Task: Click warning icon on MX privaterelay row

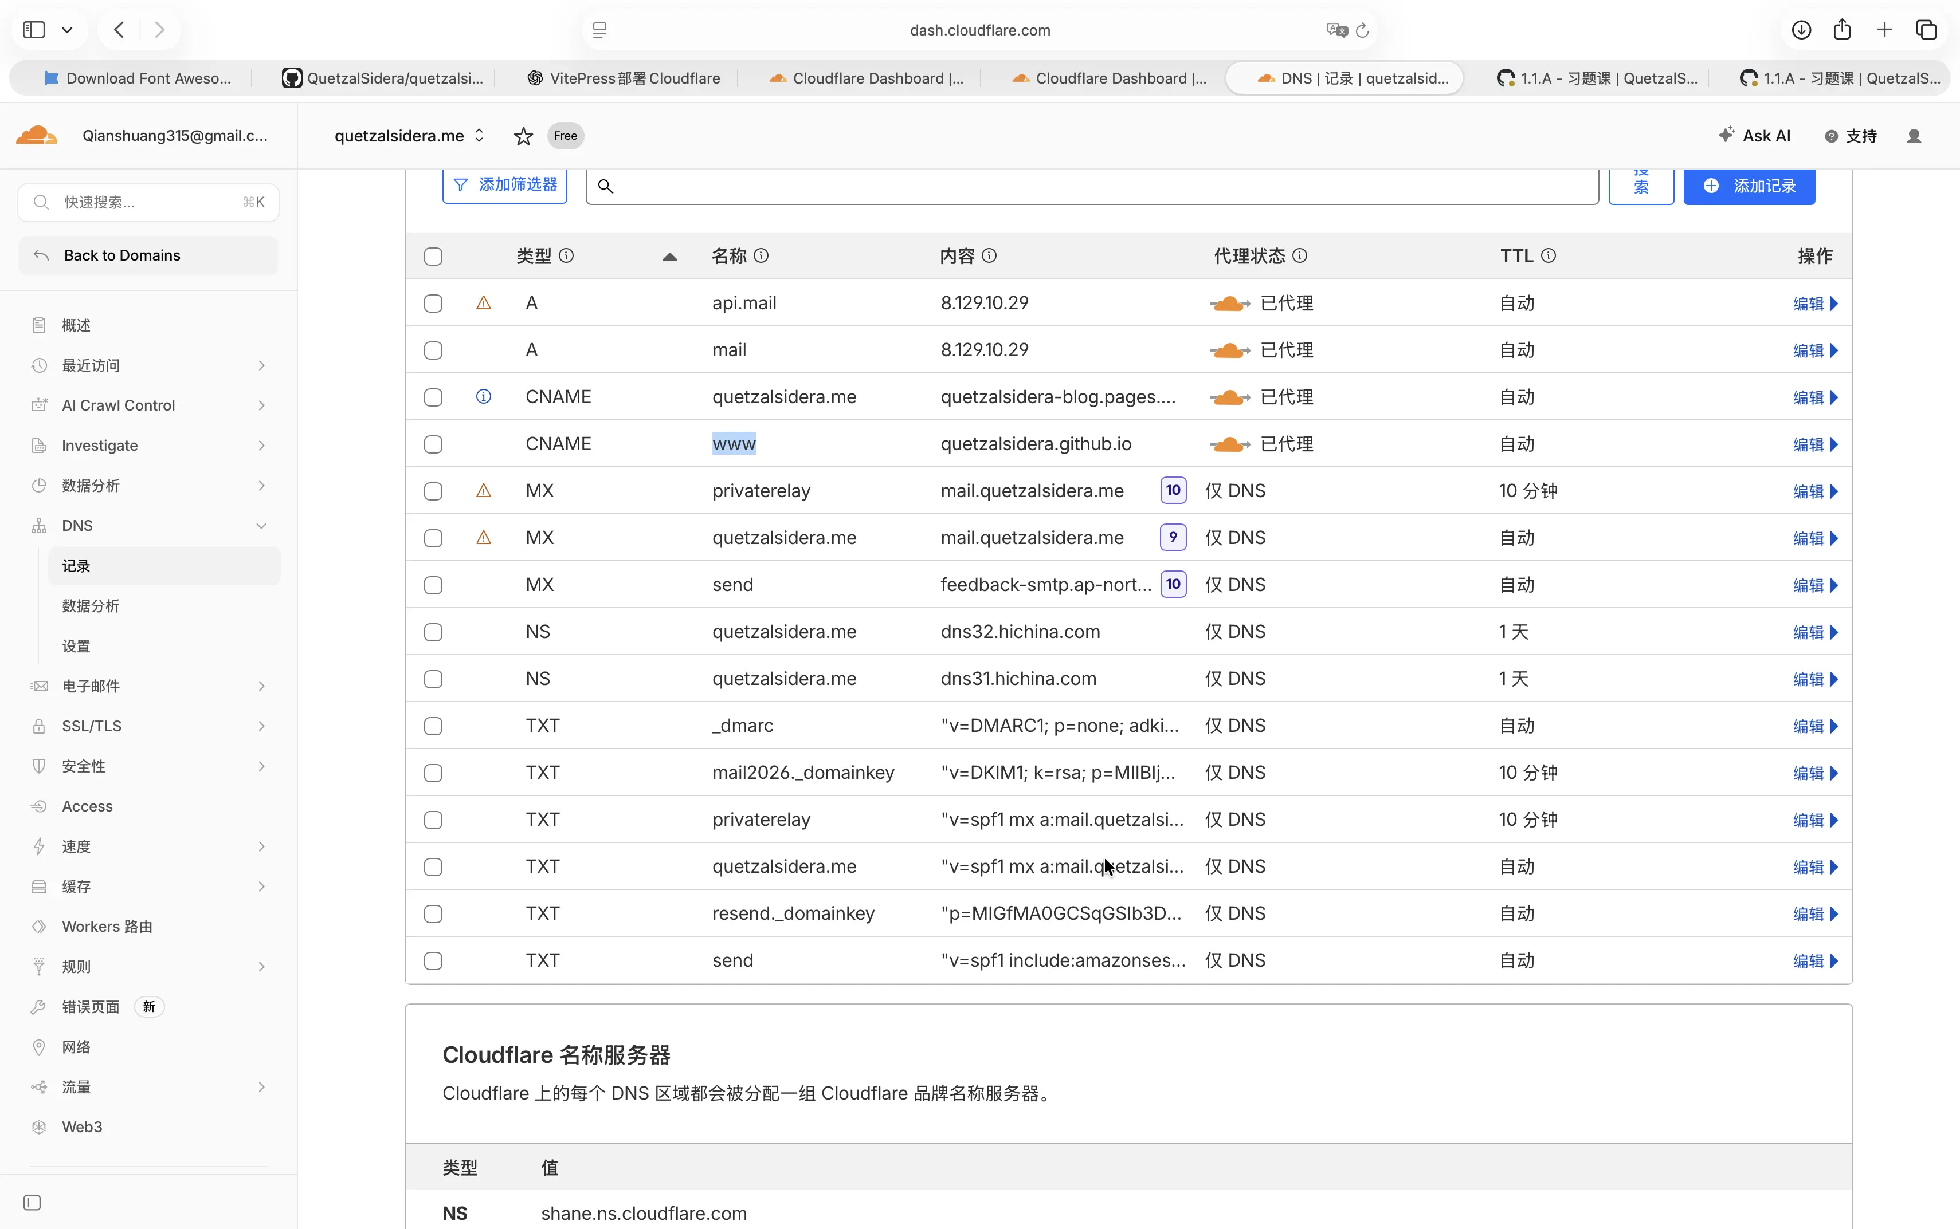Action: 483,491
